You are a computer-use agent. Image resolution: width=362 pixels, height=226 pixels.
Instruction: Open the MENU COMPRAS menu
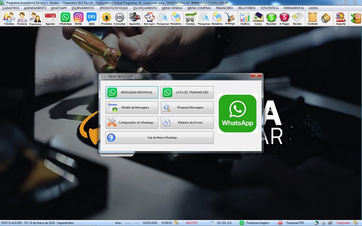pyautogui.click(x=199, y=8)
